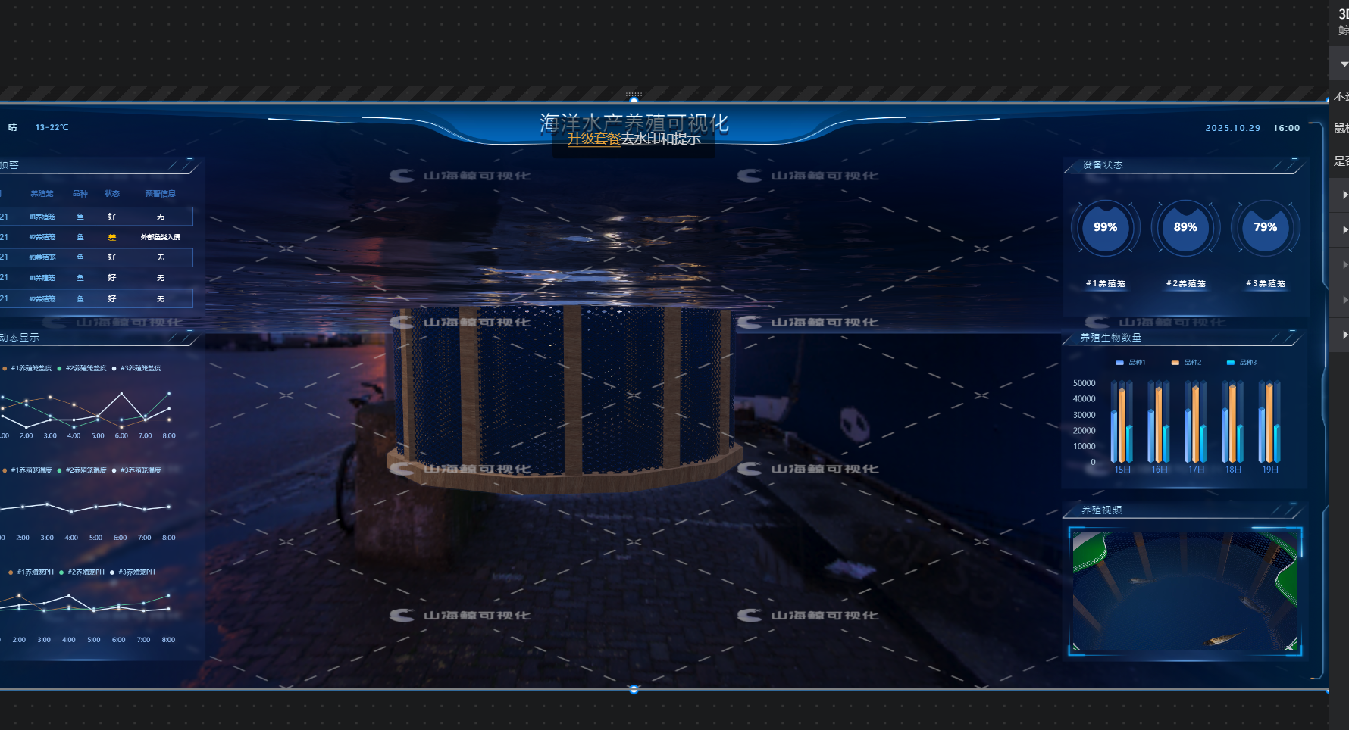Click the 升级套餐 upgrade plan link
This screenshot has width=1349, height=730.
(x=593, y=139)
